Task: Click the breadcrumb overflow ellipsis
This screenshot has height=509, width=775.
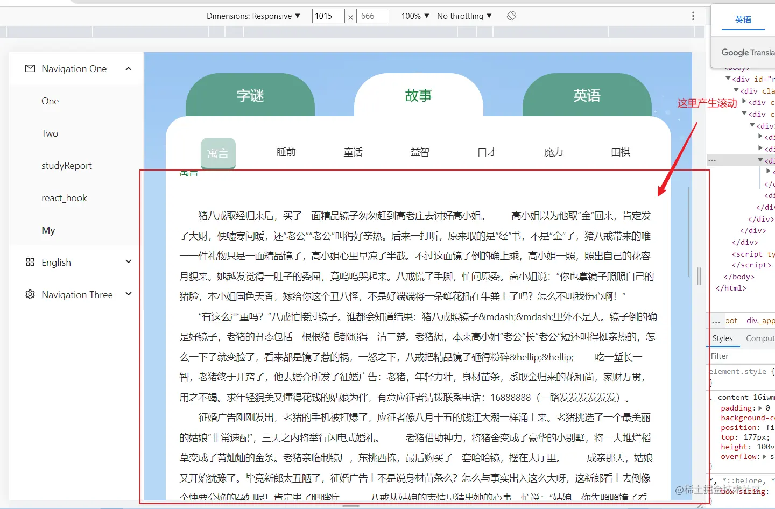Action: 716,321
